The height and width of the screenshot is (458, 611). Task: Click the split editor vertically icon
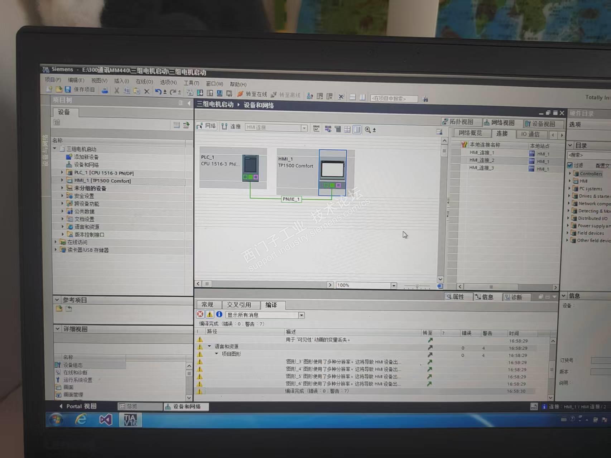click(362, 97)
